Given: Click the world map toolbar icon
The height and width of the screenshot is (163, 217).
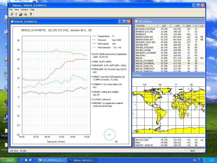Looking at the screenshot, I should [25, 14].
